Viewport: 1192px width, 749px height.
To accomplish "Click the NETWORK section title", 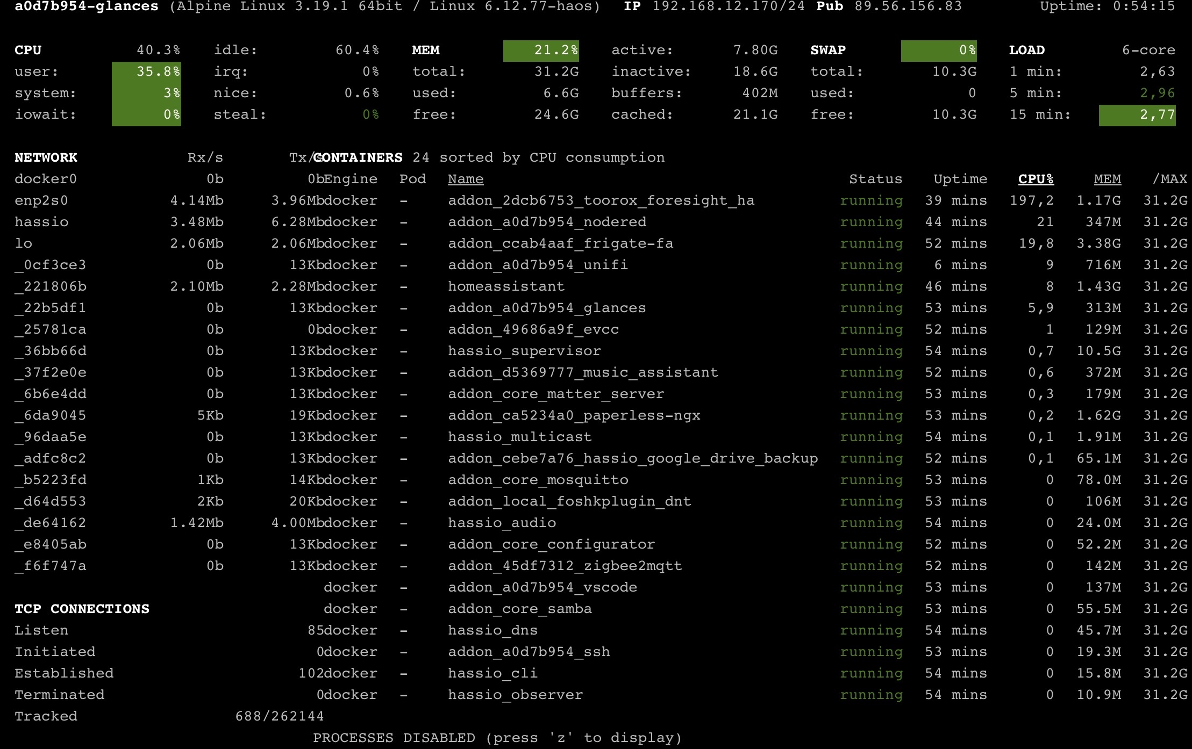I will click(46, 157).
